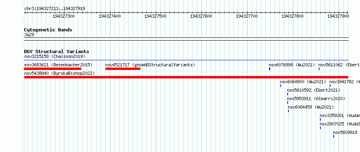360x152 pixels.
Task: Click the red bar under nsv4521717
Action: (x=123, y=69)
